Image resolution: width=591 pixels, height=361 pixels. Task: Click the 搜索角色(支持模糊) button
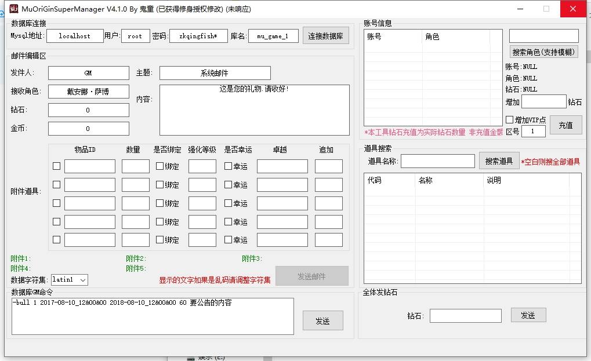coord(544,52)
